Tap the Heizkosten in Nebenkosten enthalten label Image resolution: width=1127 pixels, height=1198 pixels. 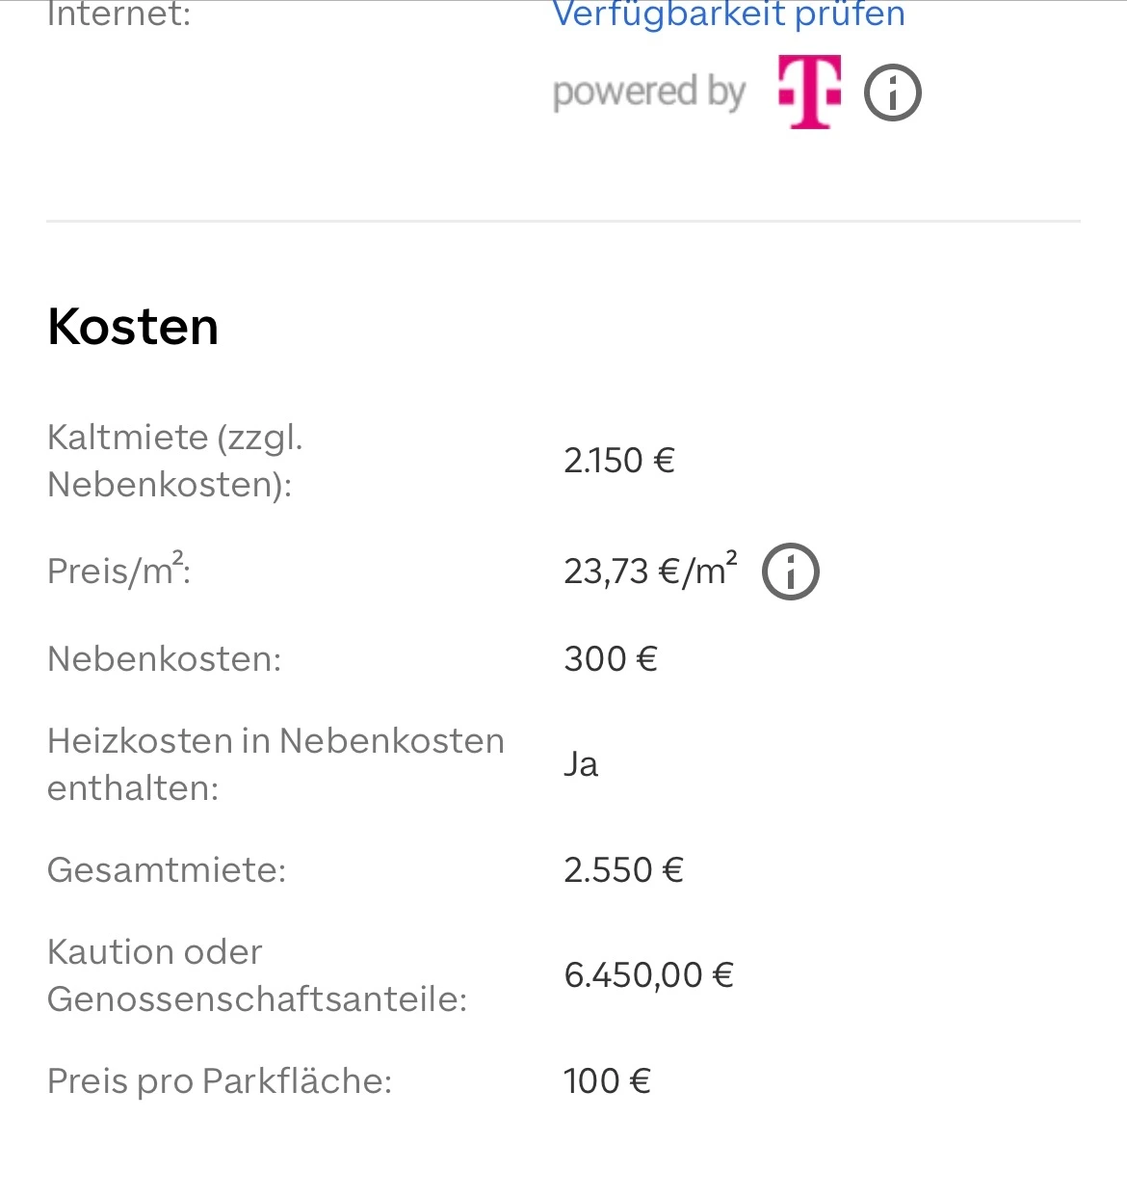click(275, 764)
